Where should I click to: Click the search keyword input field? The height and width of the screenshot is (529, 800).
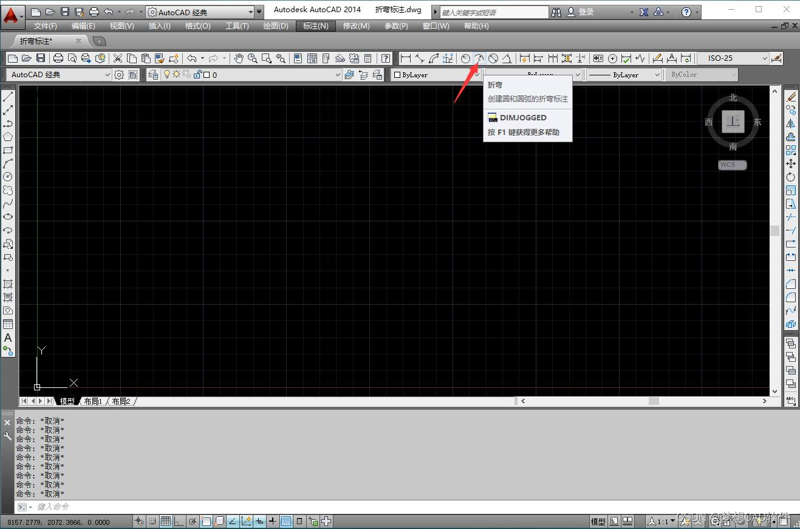pyautogui.click(x=494, y=12)
